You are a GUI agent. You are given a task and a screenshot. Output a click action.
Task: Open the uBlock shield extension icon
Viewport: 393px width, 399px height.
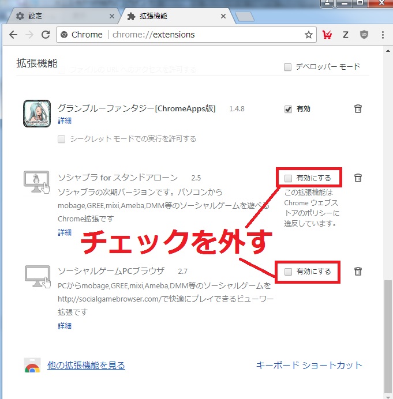(x=364, y=35)
